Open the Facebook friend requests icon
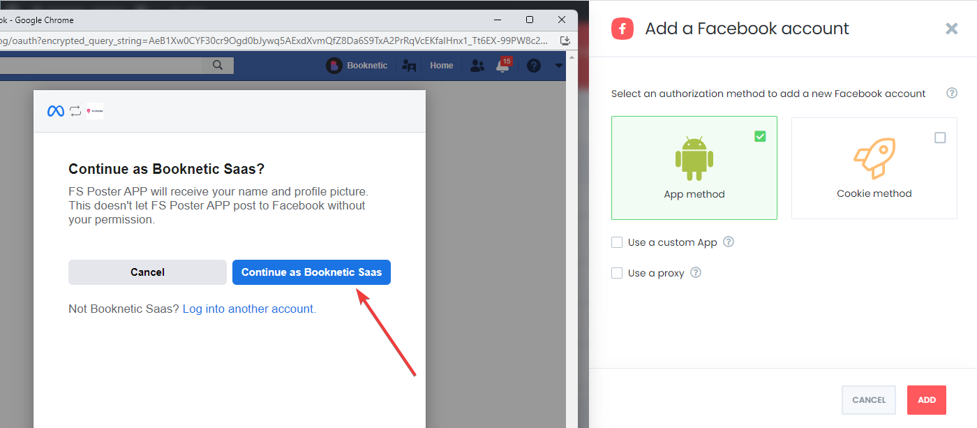The image size is (977, 428). (477, 66)
